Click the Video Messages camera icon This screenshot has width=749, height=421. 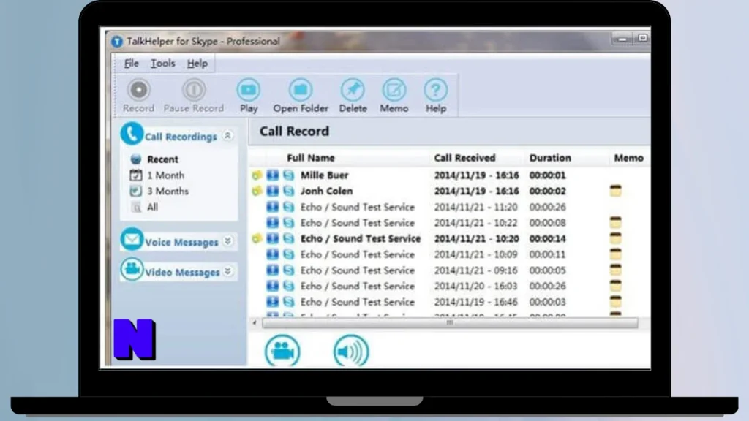coord(132,270)
